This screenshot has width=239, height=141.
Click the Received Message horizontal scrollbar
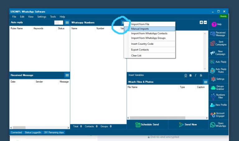point(19,128)
